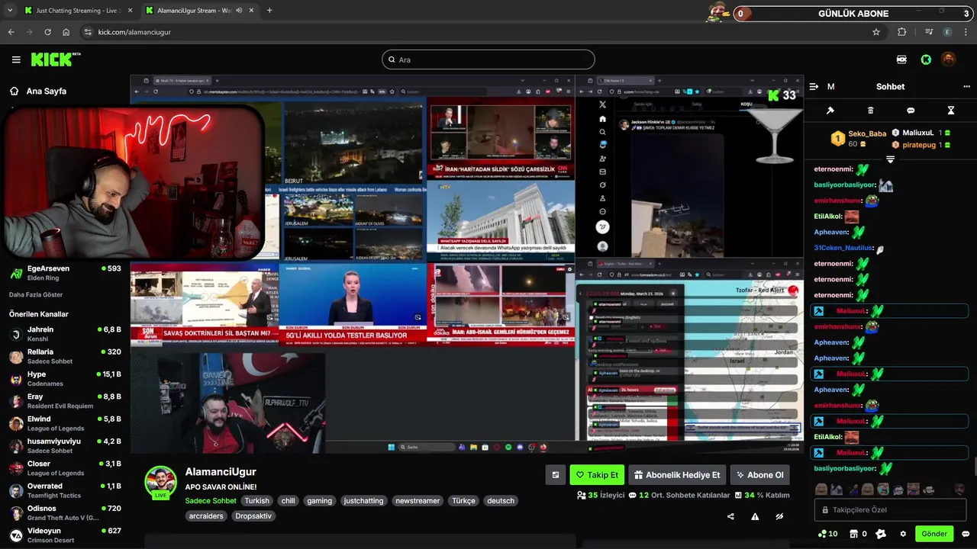The width and height of the screenshot is (977, 549).
Task: Open Overrated recommended channel
Action: coord(65,490)
